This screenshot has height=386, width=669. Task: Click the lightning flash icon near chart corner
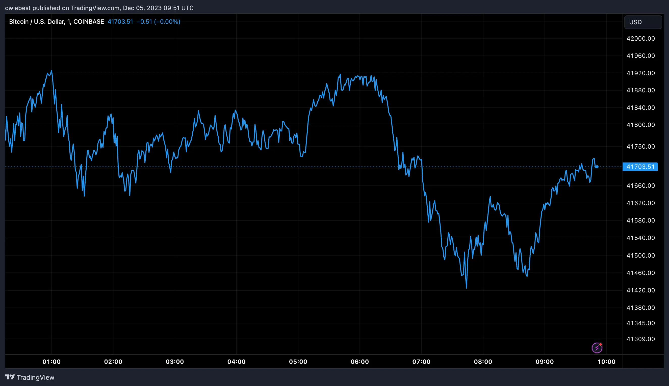[597, 348]
